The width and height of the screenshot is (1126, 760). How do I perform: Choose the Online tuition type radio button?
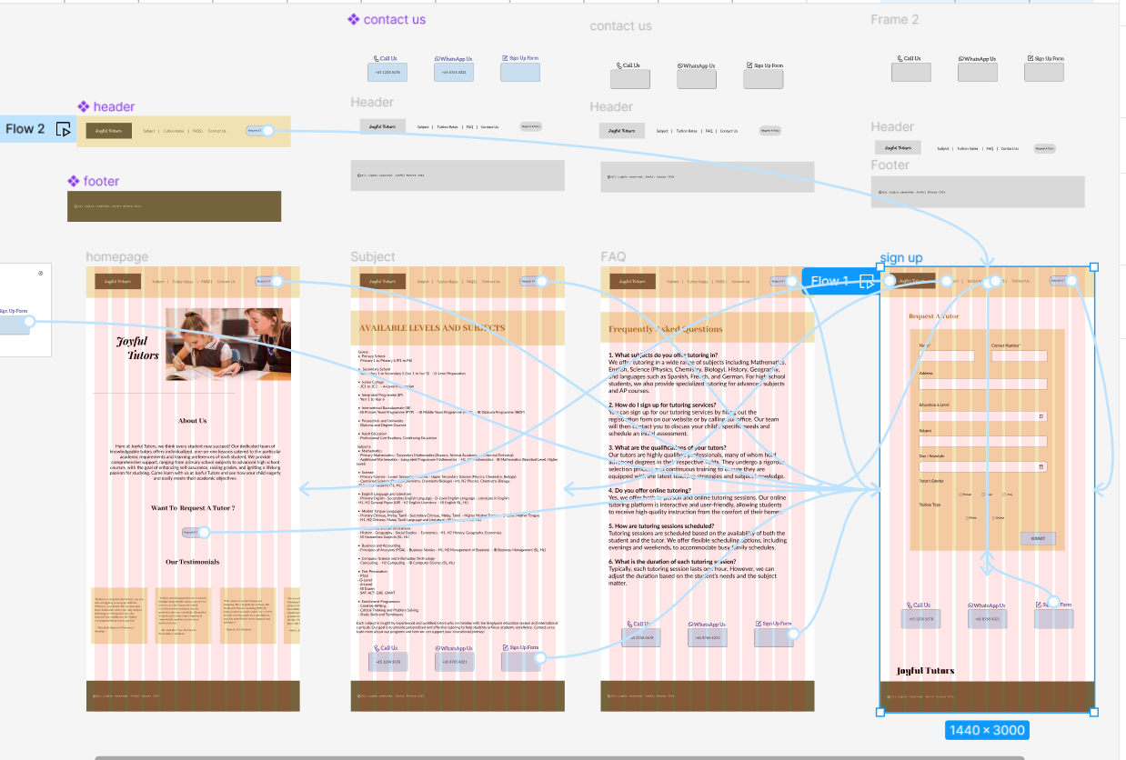coord(991,517)
